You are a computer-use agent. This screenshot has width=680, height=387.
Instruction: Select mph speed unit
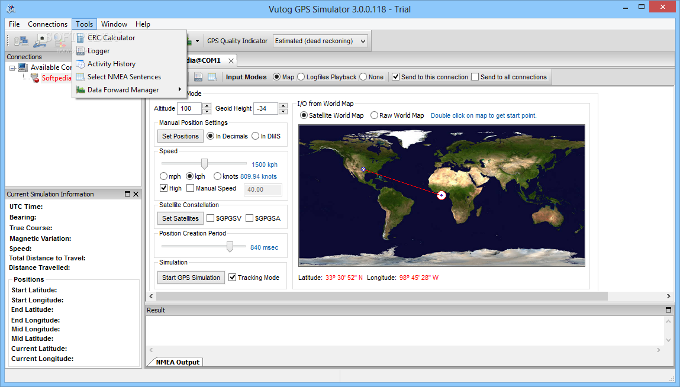(163, 176)
